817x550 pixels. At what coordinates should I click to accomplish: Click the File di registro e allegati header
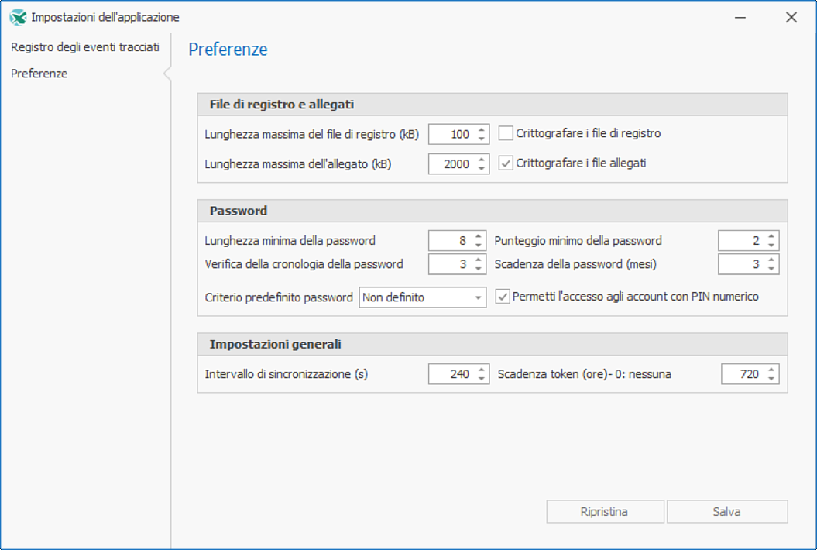coord(493,105)
